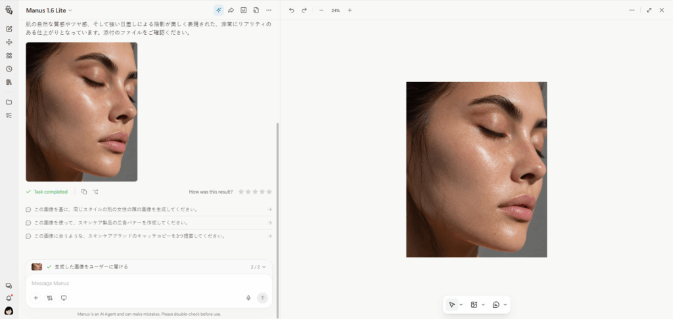Image resolution: width=673 pixels, height=319 pixels.
Task: Click the monitor icon in message box
Action: [x=64, y=298]
